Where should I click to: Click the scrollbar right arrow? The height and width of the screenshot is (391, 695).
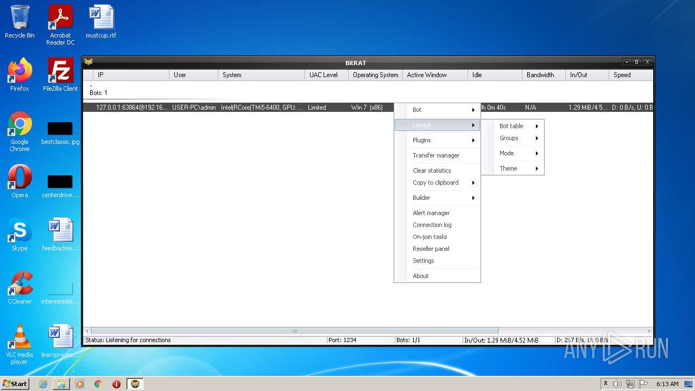649,331
